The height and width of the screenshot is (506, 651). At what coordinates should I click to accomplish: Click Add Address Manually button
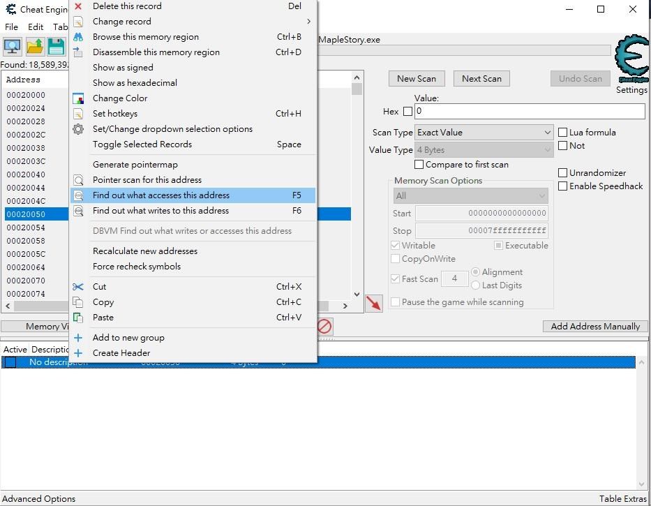594,327
